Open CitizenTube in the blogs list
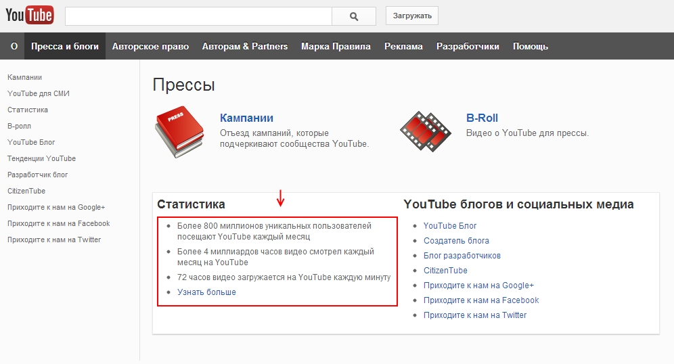The height and width of the screenshot is (364, 674). point(445,271)
